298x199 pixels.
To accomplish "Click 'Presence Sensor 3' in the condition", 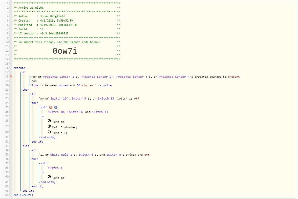I will [x=132, y=77].
